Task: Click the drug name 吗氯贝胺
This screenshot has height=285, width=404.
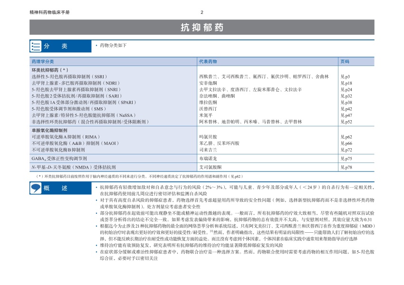Action: (x=208, y=137)
